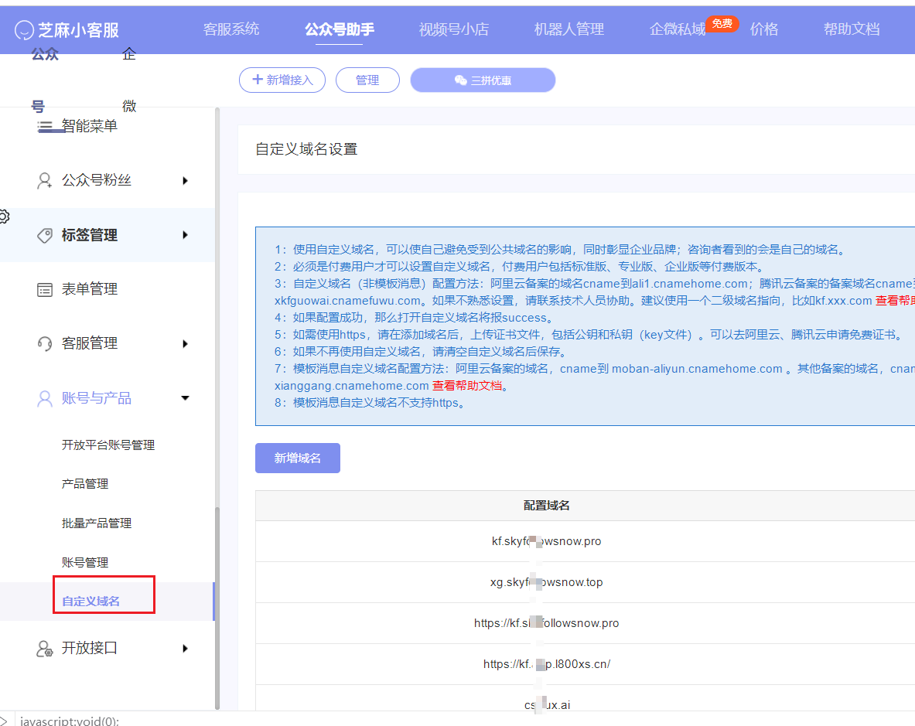Open 帮助文档 in top navigation
The width and height of the screenshot is (915, 726).
coord(852,29)
